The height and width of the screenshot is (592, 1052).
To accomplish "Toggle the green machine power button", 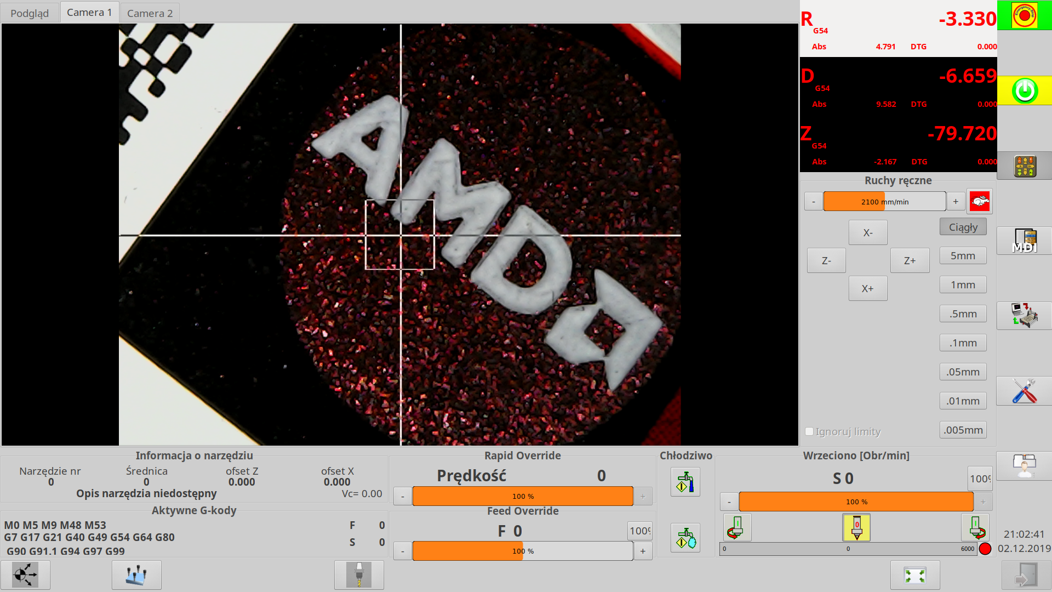I will (1024, 90).
